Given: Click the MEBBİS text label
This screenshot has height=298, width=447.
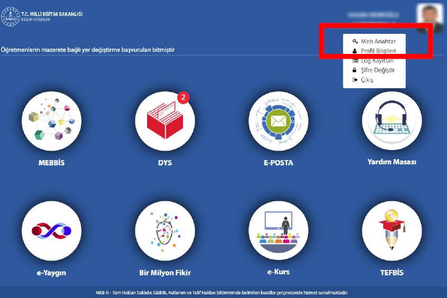Looking at the screenshot, I should pyautogui.click(x=52, y=163).
